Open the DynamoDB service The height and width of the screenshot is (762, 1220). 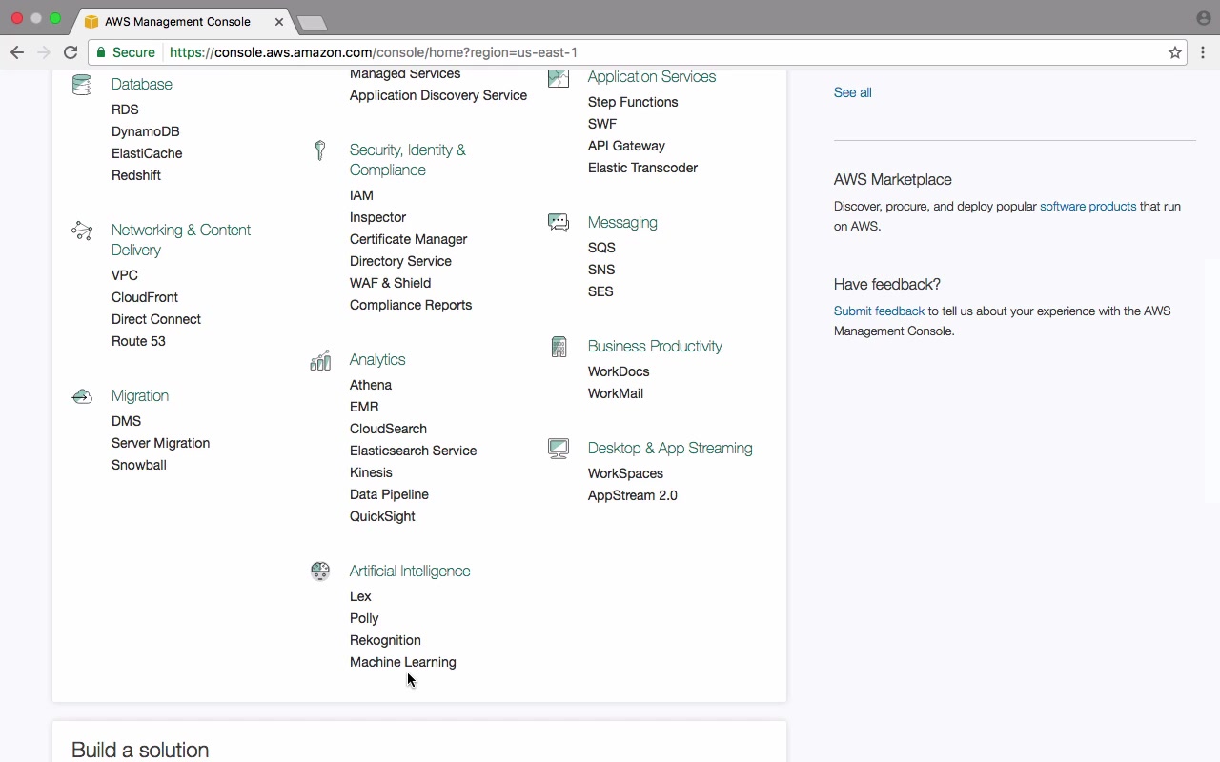145,131
